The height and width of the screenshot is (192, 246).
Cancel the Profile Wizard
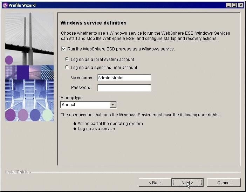coord(224,183)
